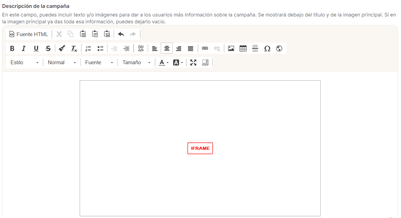Remove formatting with the Tx icon
This screenshot has height=218, width=401.
(x=74, y=48)
